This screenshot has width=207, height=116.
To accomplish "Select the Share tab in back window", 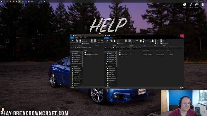I will (81, 38).
